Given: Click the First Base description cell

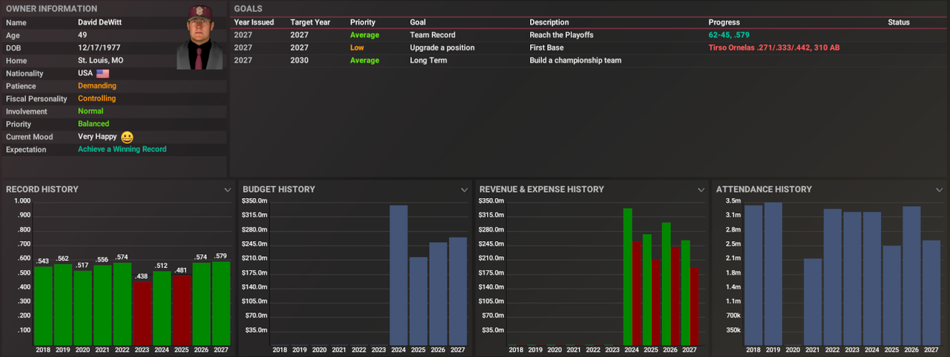Looking at the screenshot, I should [x=546, y=48].
